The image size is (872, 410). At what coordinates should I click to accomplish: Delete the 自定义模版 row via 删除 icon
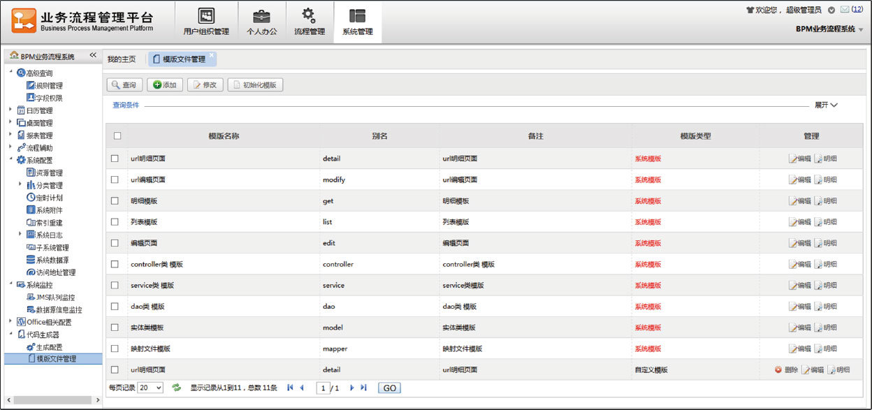click(778, 370)
